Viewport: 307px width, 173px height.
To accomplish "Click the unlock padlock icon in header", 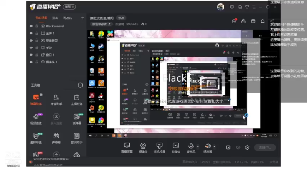I will (243, 21).
